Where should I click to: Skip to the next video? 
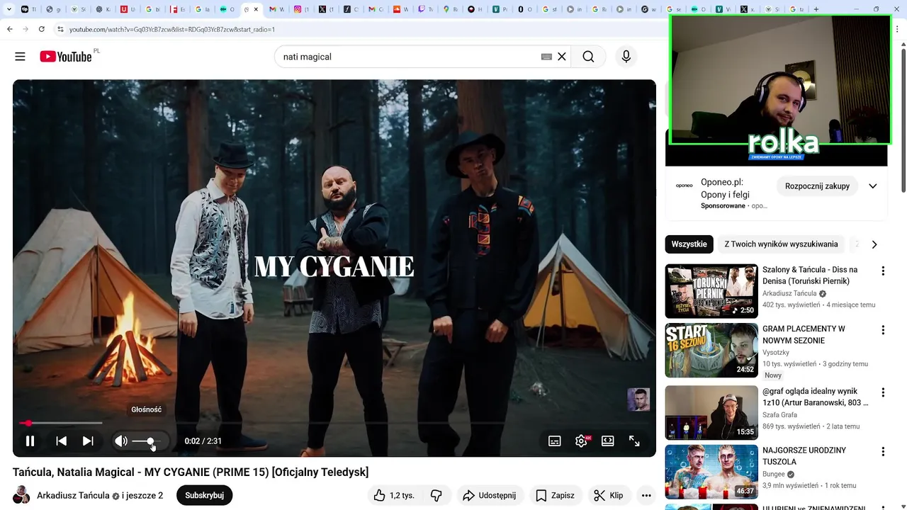(x=88, y=441)
